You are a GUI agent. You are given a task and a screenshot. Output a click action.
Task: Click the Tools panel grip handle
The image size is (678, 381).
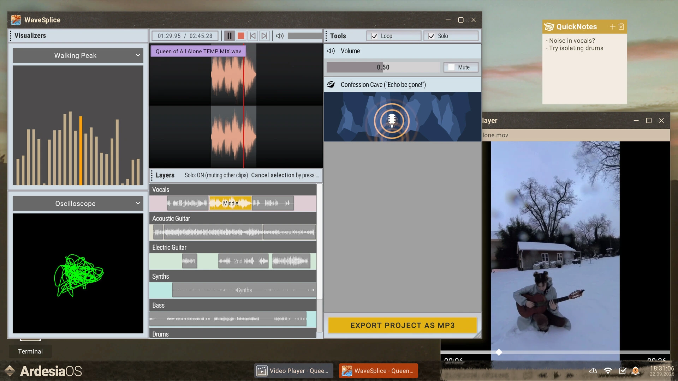[x=326, y=36]
